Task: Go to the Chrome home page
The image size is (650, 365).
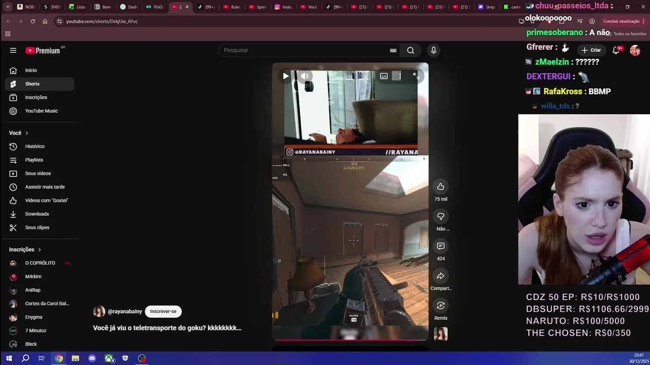Action: click(x=45, y=21)
